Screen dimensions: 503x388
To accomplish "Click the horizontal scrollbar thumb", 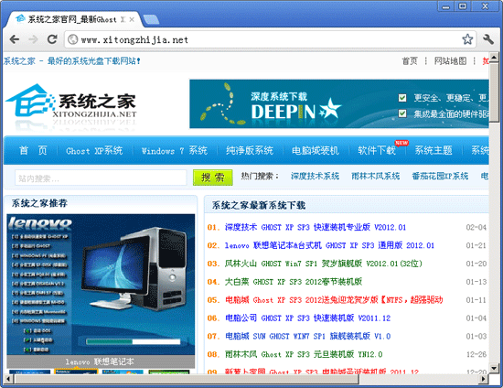I will click(187, 379).
